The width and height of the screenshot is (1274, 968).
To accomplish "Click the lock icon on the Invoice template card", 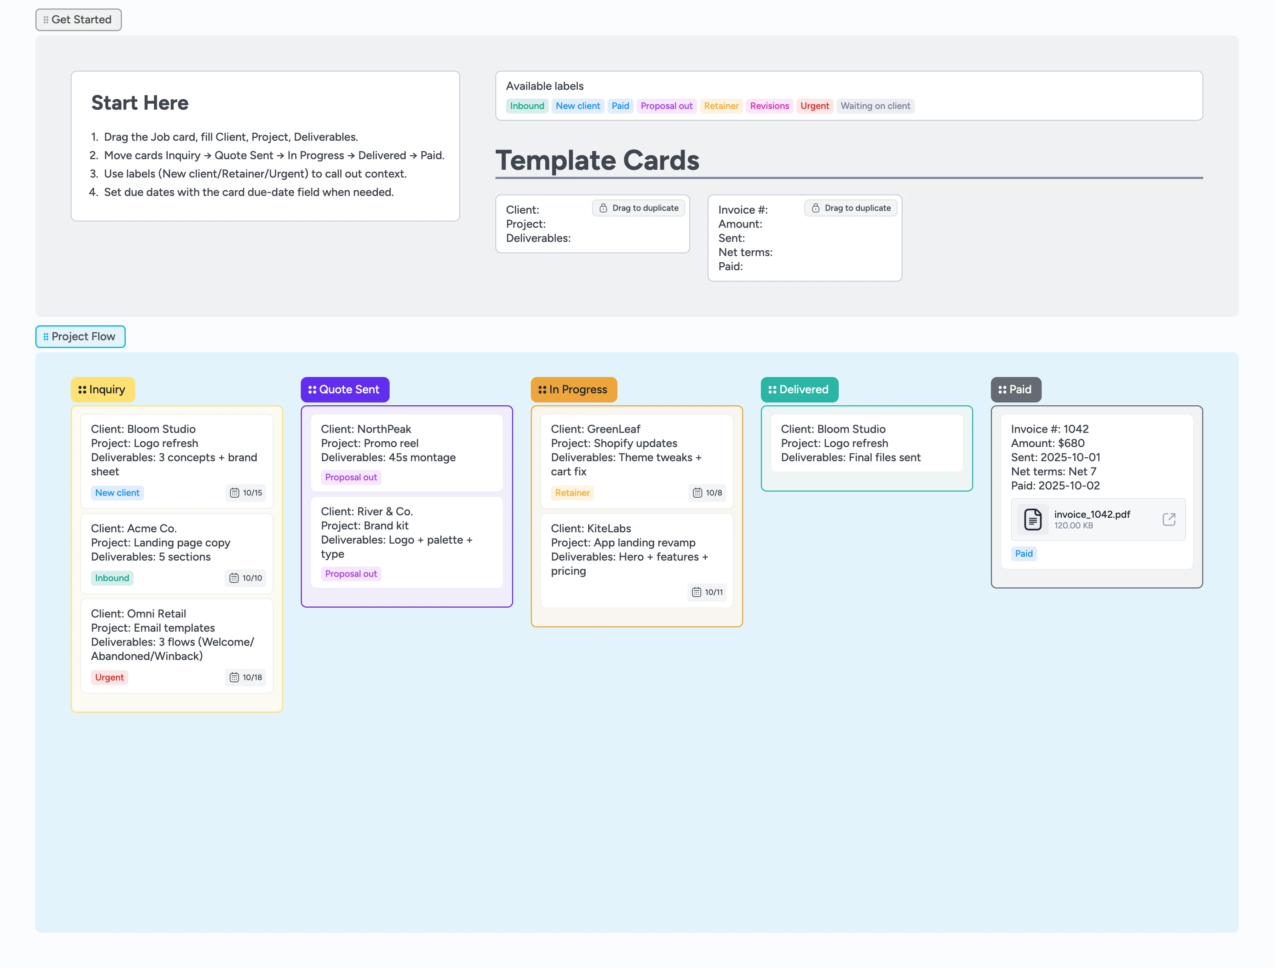I will [816, 208].
